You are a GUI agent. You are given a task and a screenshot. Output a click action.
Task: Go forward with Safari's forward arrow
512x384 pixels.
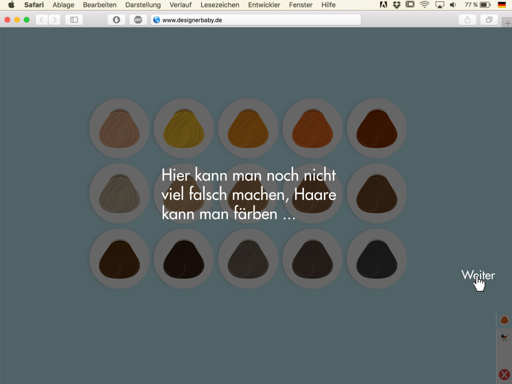pos(54,20)
